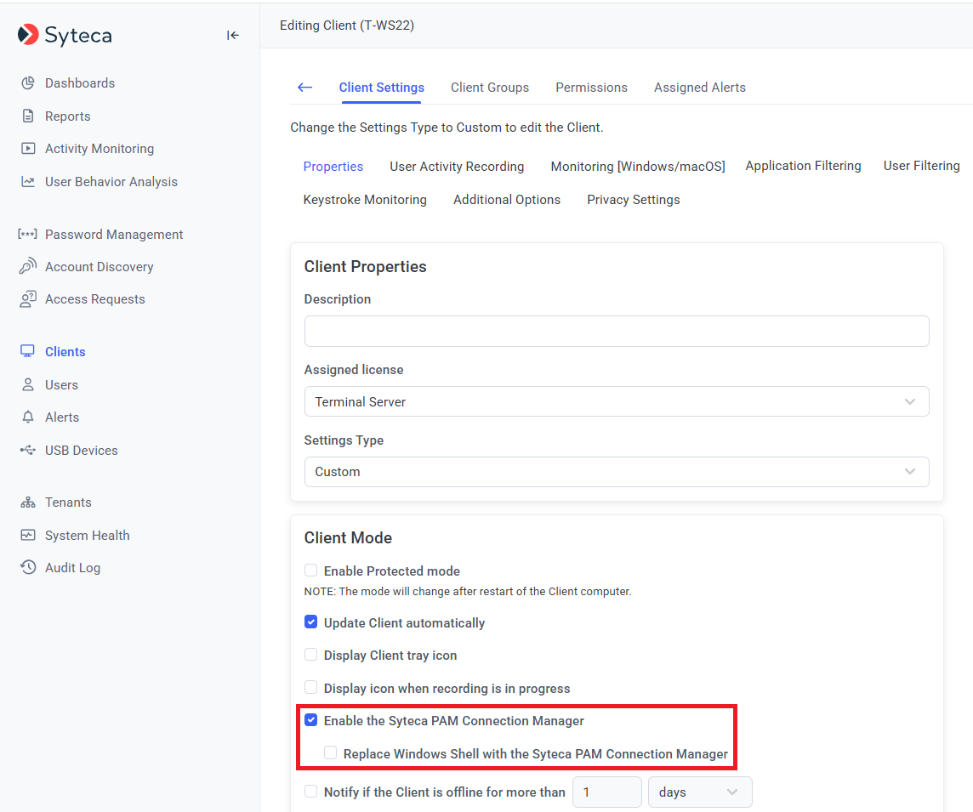Click the Activity Monitoring play icon
This screenshot has height=812, width=973.
[x=28, y=149]
